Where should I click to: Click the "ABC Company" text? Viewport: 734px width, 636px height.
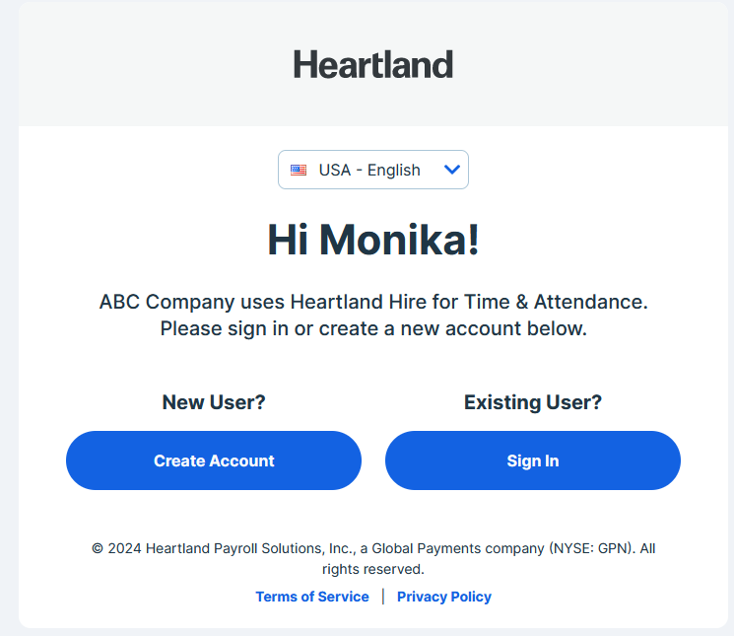click(x=152, y=302)
